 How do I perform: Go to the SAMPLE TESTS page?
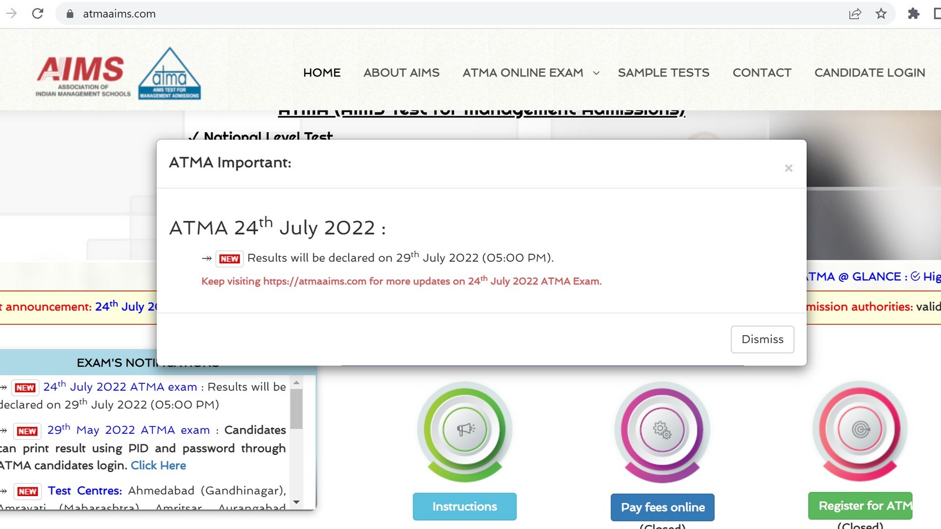click(x=663, y=73)
